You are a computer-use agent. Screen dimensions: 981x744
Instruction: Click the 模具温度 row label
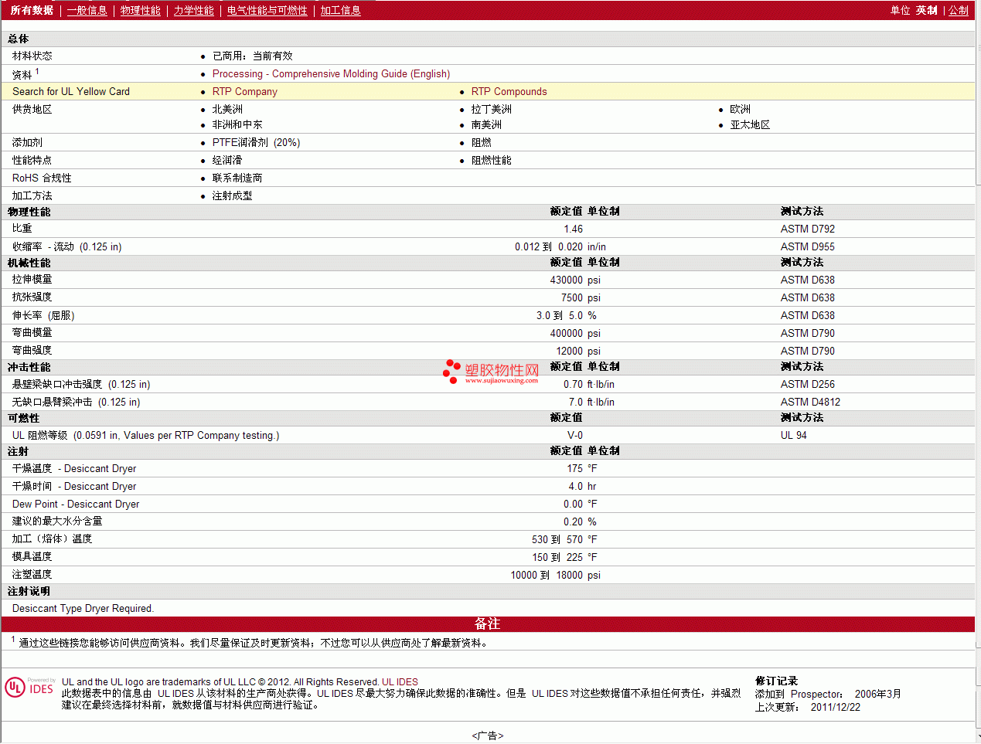(x=32, y=556)
